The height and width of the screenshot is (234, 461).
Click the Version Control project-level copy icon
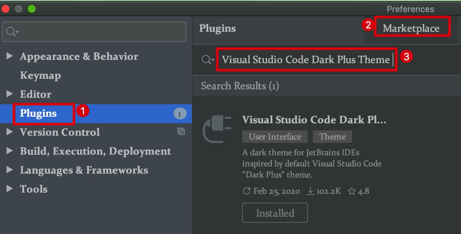[181, 132]
